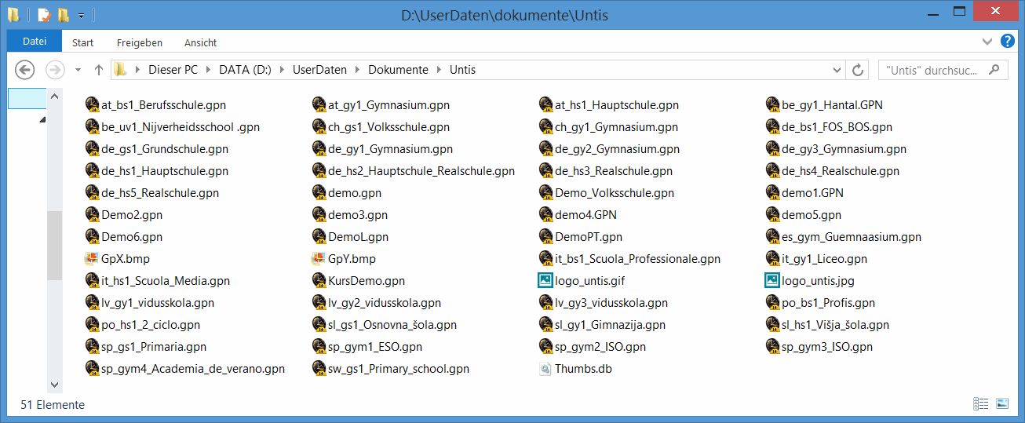Click the Thumbs.db file icon
This screenshot has height=423, width=1025.
(545, 369)
